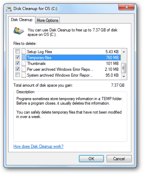Viewport: 143px width, 174px height.
Task: Select the Thumbnails row label
Action: tap(36, 64)
